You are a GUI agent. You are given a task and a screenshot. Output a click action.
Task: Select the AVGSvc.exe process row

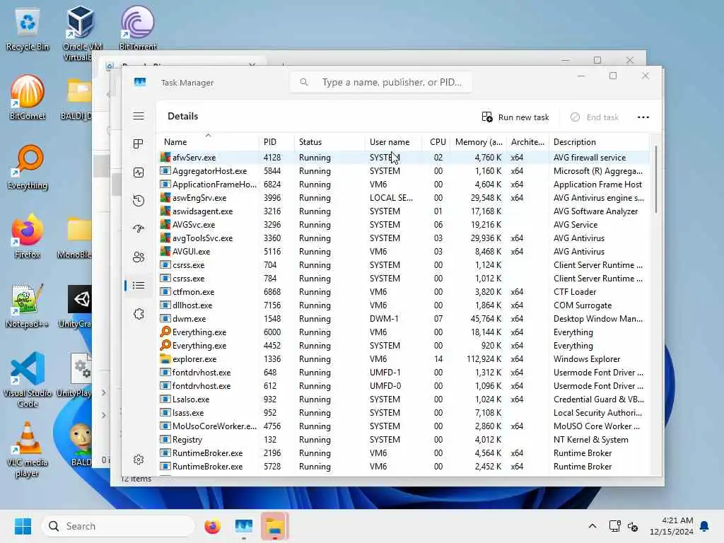point(404,224)
